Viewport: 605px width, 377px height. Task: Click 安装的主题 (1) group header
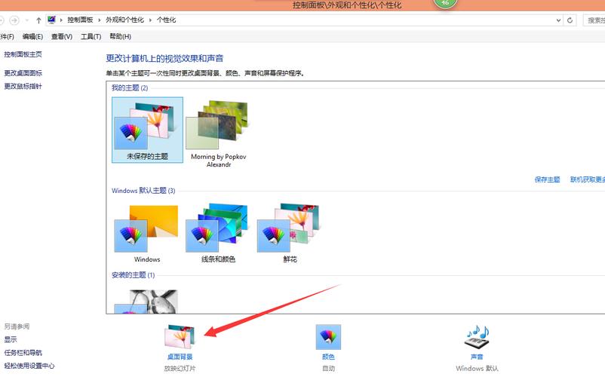tap(133, 275)
